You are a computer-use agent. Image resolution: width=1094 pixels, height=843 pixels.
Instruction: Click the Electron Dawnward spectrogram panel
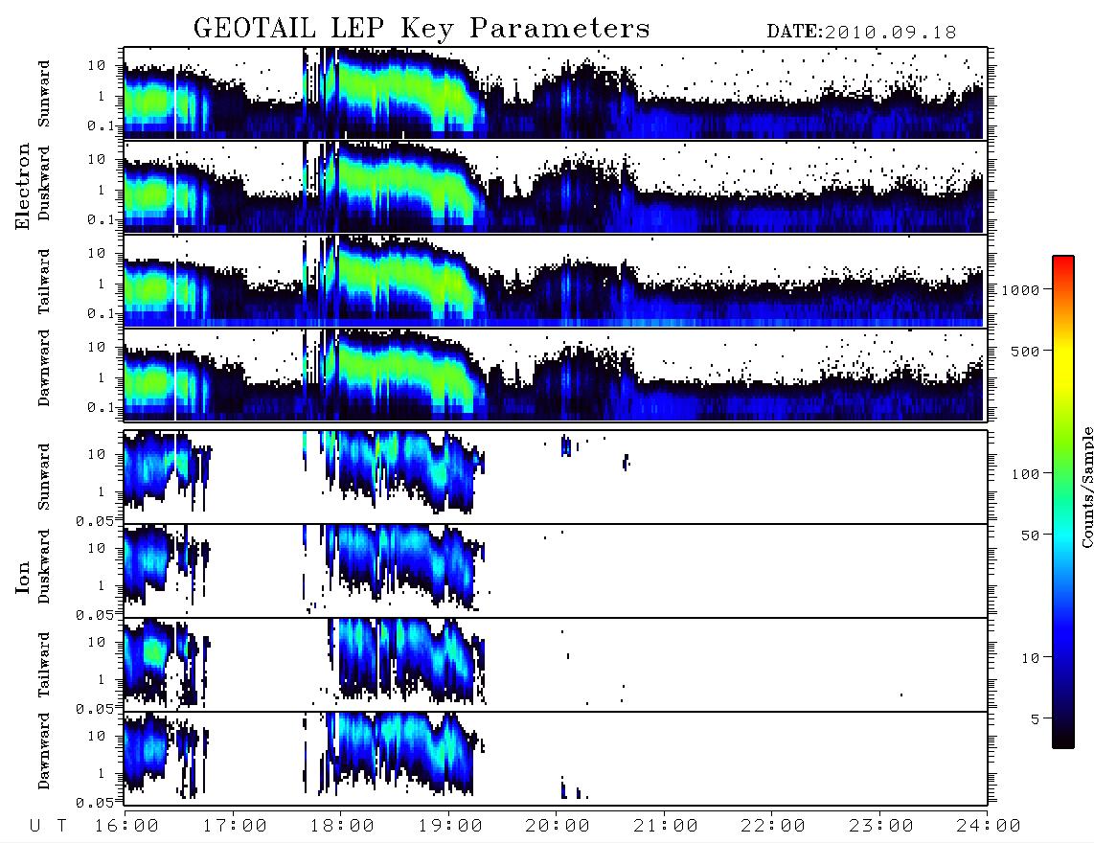556,375
